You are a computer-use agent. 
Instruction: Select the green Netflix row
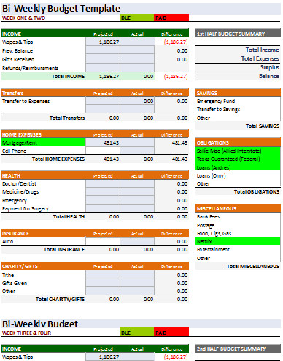click(238, 241)
